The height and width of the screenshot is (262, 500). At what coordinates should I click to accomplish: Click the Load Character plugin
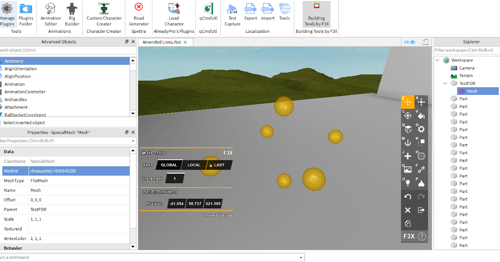(174, 15)
